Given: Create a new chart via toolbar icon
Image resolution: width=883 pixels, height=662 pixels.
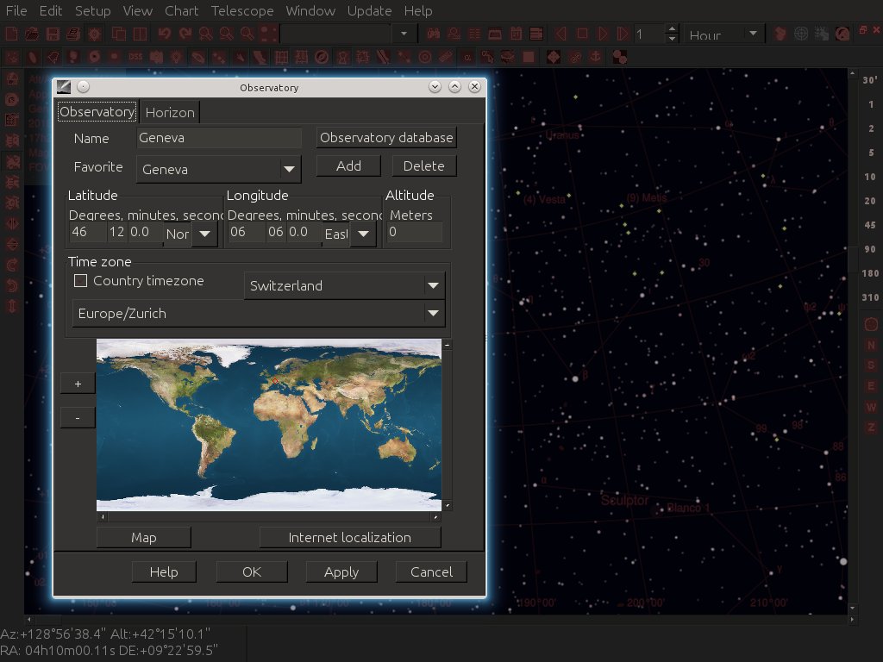Looking at the screenshot, I should click(x=11, y=34).
